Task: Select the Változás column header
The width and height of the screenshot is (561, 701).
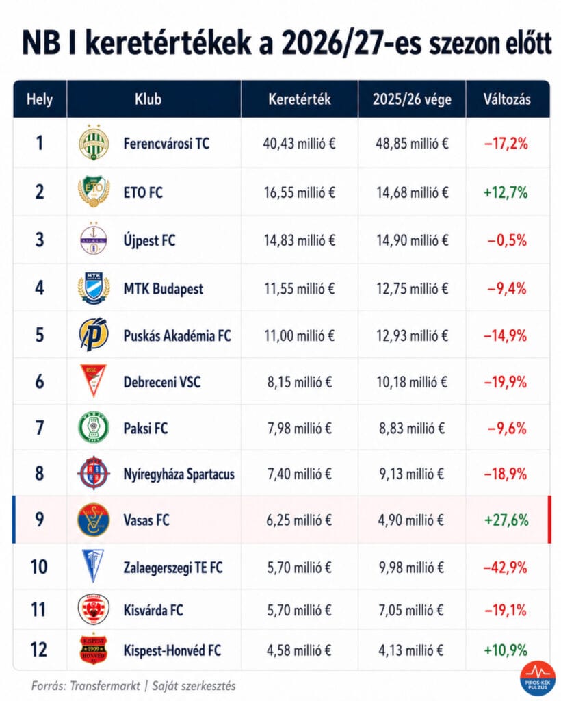Action: [507, 99]
